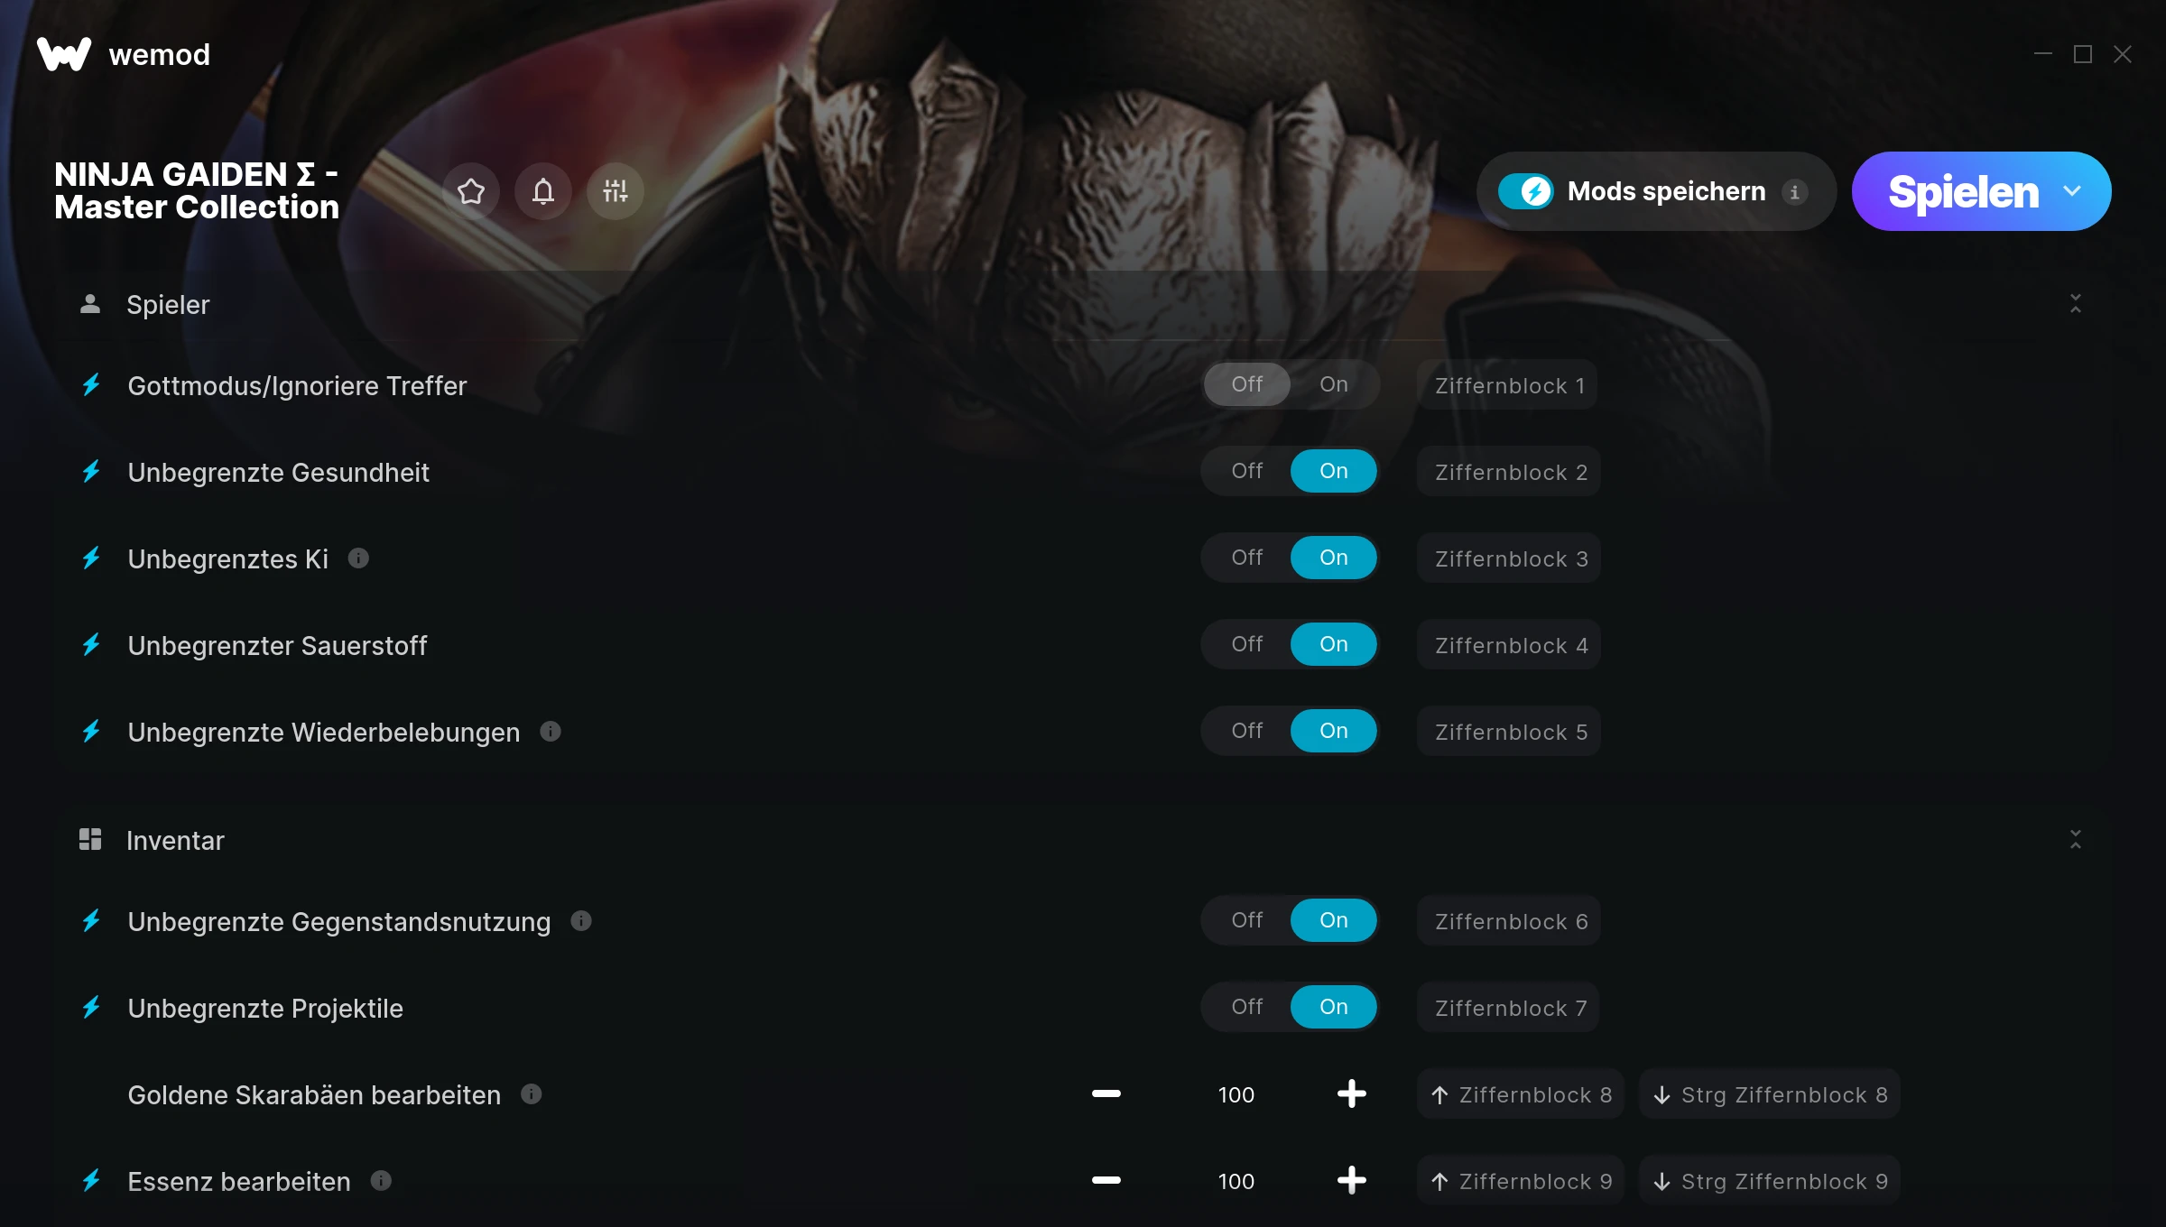Open notifications bell icon

pyautogui.click(x=543, y=191)
